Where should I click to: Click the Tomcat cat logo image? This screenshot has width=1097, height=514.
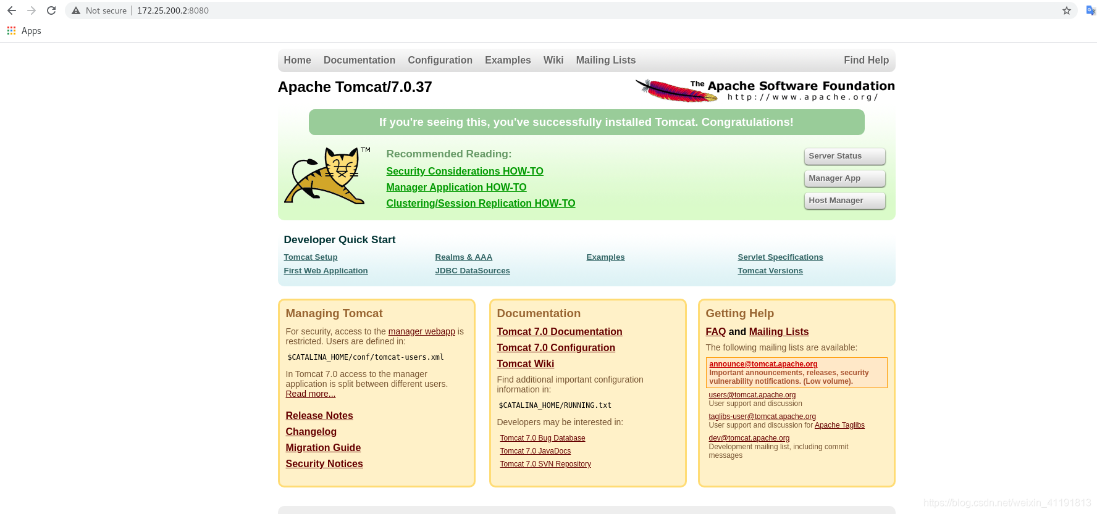tap(327, 175)
